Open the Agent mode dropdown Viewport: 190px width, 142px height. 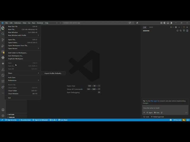[149, 112]
